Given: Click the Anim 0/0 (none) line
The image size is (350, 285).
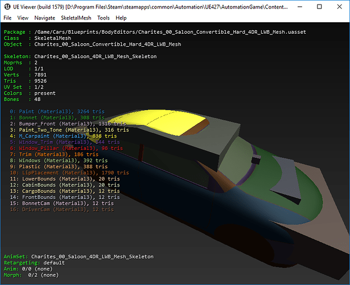Looking at the screenshot, I should (28, 269).
